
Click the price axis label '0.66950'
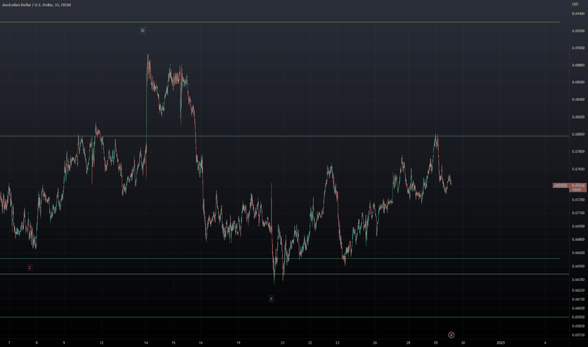578,226
